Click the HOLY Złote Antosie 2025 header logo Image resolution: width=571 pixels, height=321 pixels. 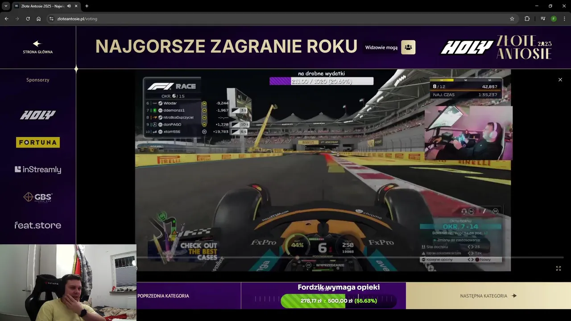click(496, 47)
